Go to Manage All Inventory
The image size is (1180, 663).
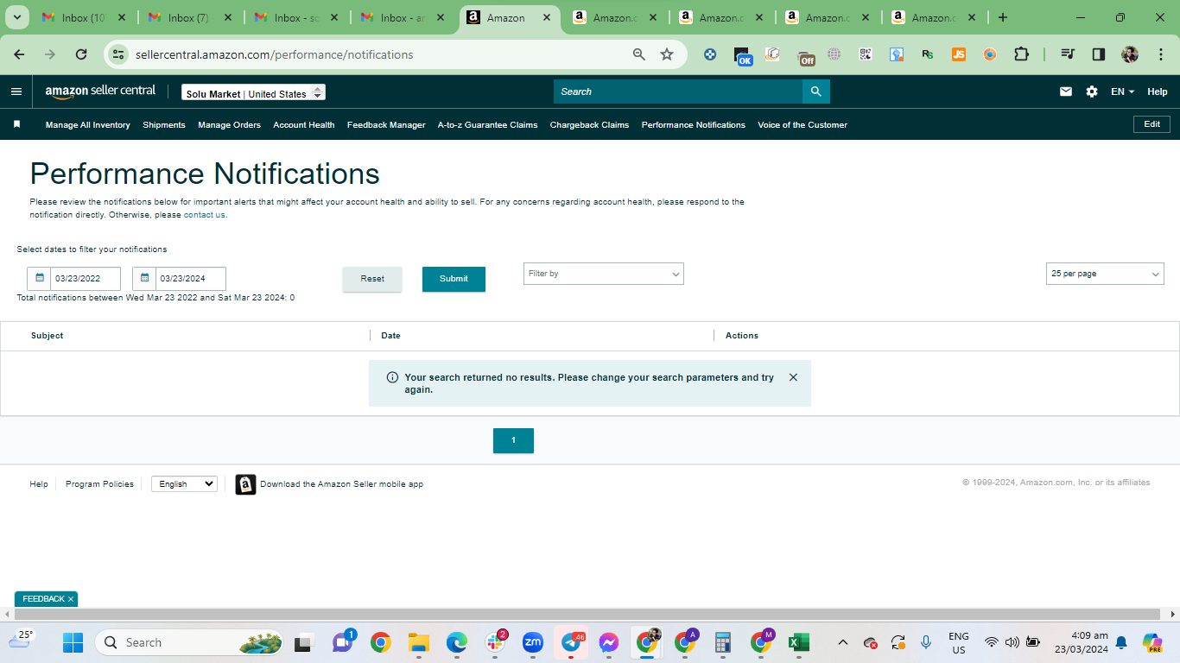coord(88,125)
